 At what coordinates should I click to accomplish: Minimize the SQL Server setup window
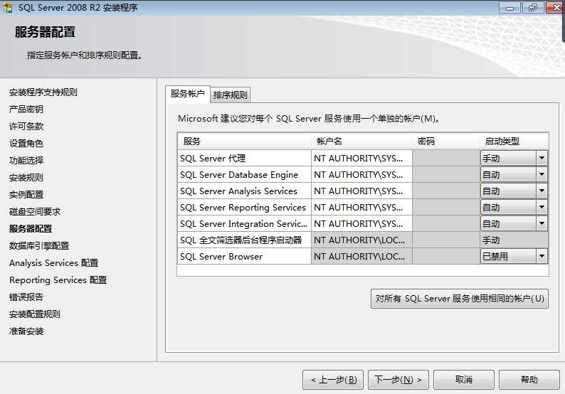509,8
